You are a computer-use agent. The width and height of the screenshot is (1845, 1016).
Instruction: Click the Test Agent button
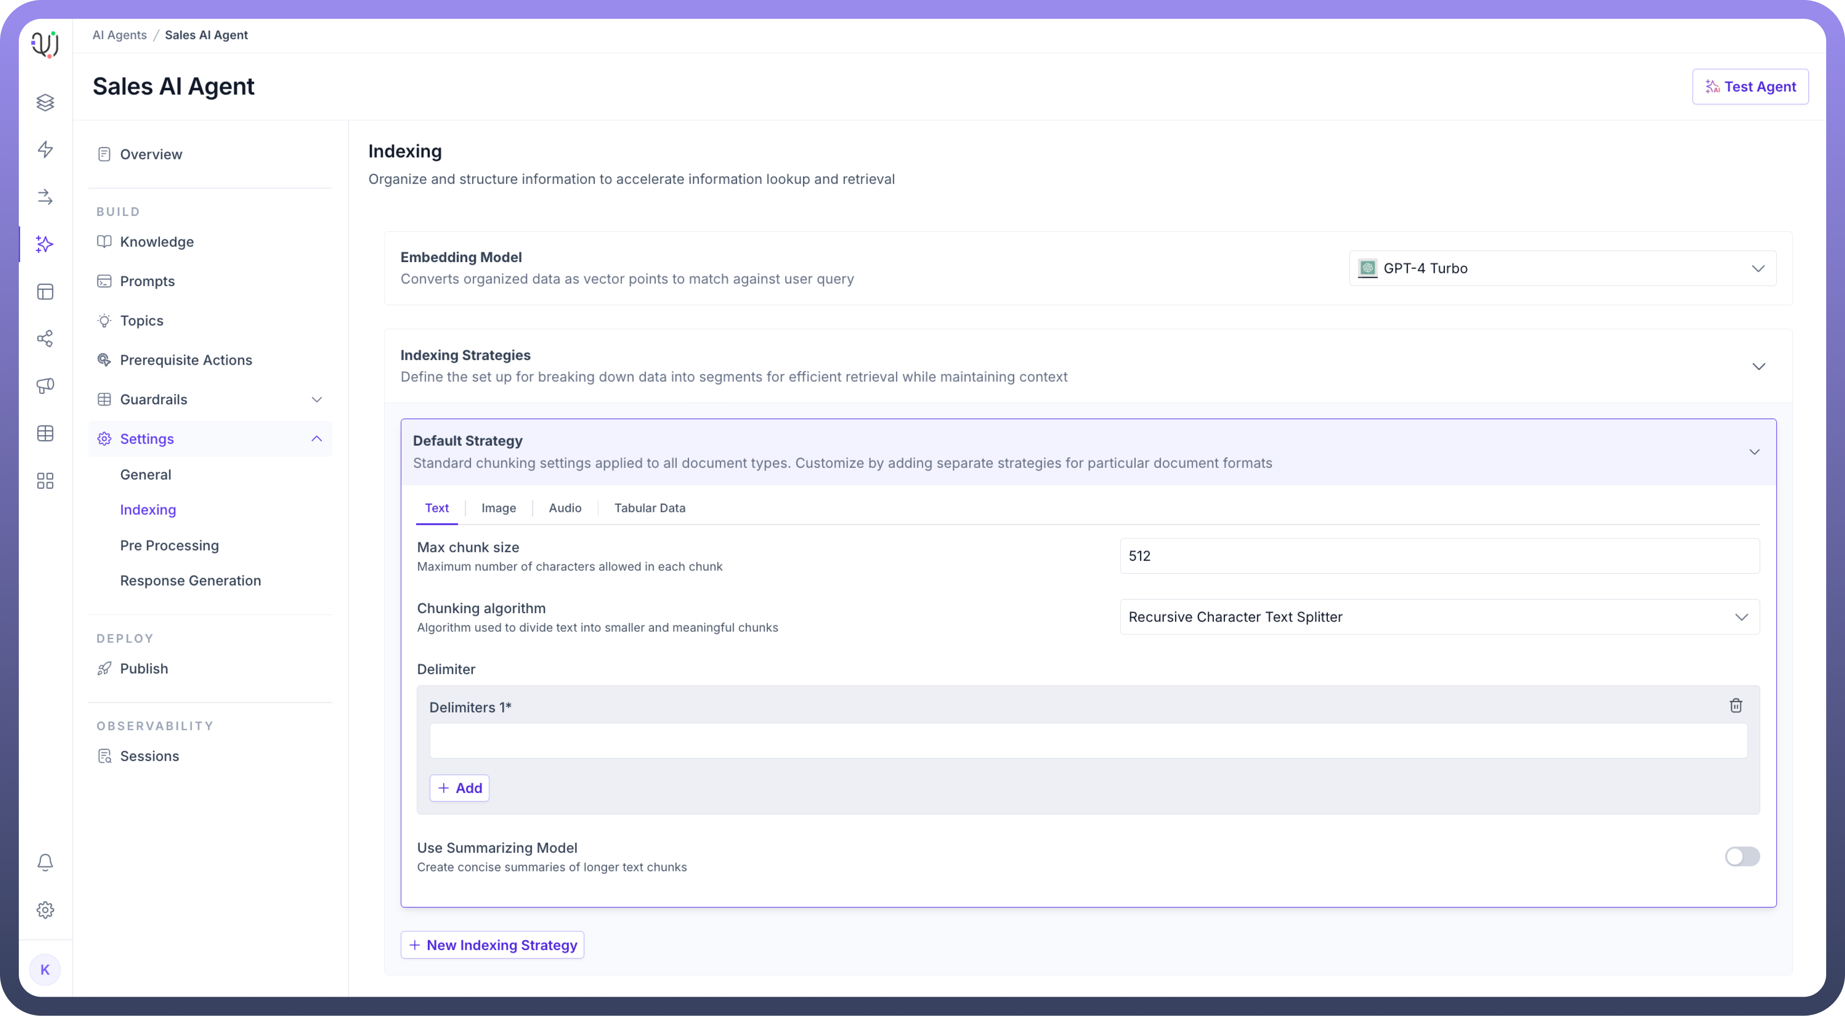pyautogui.click(x=1750, y=87)
